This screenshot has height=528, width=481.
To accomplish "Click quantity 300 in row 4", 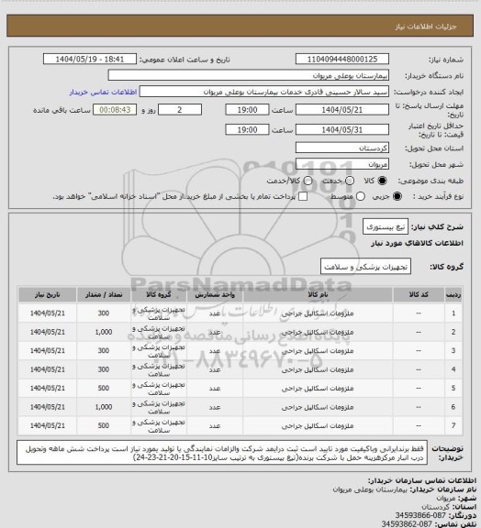I will tap(104, 369).
